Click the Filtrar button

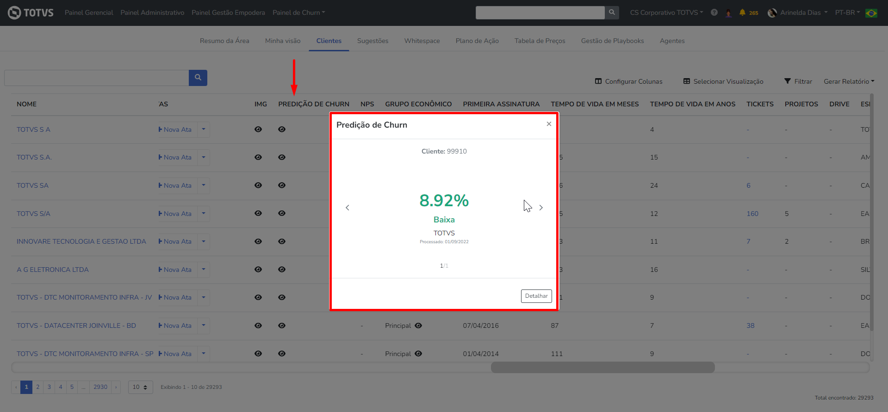798,81
